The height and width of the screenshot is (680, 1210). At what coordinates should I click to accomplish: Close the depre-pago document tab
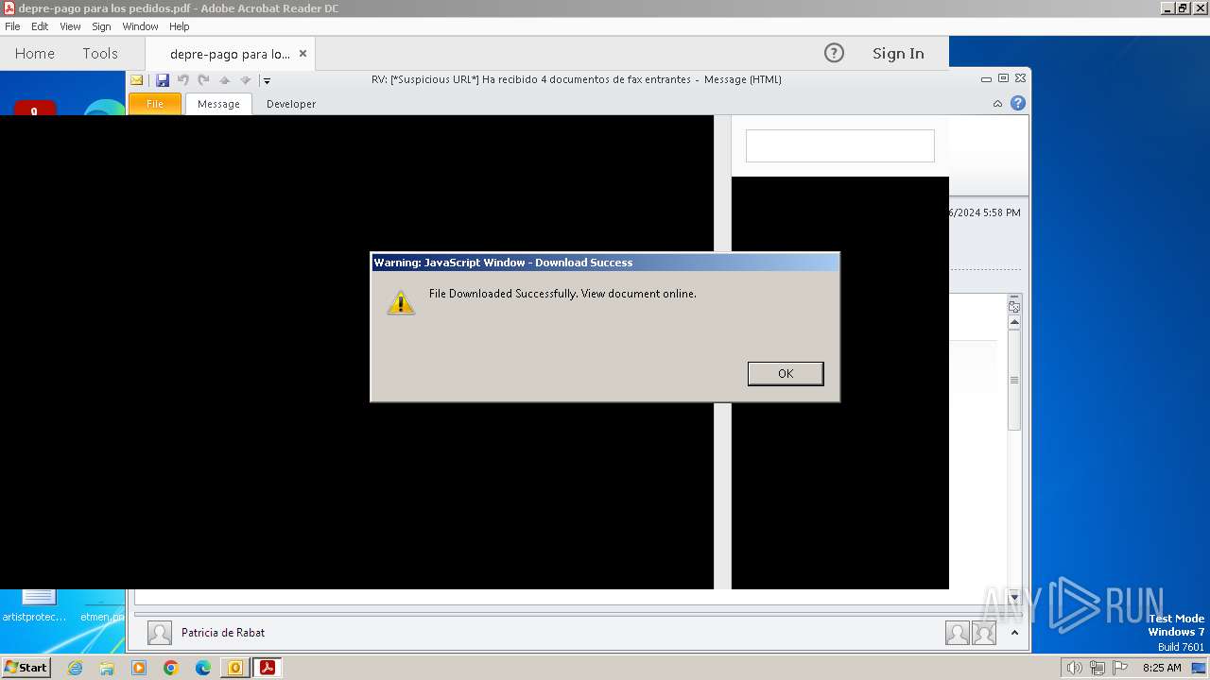click(302, 53)
